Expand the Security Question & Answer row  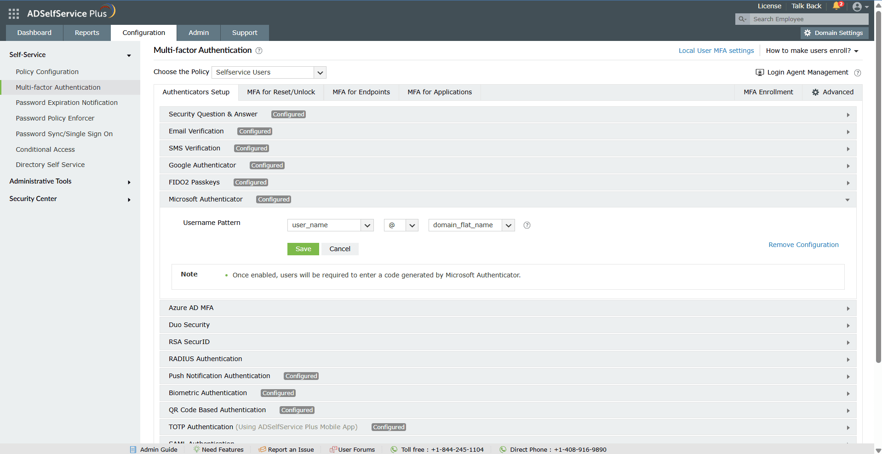click(x=508, y=115)
